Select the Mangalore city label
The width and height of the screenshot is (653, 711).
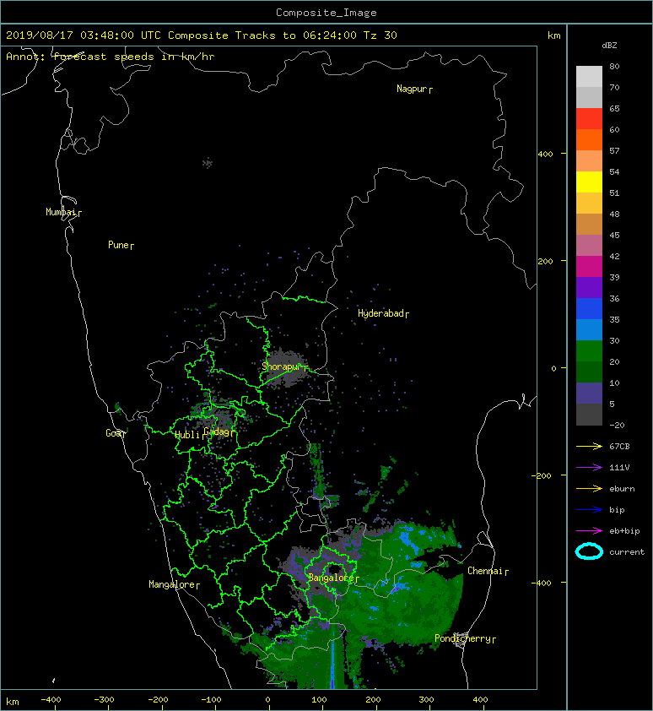pyautogui.click(x=172, y=585)
